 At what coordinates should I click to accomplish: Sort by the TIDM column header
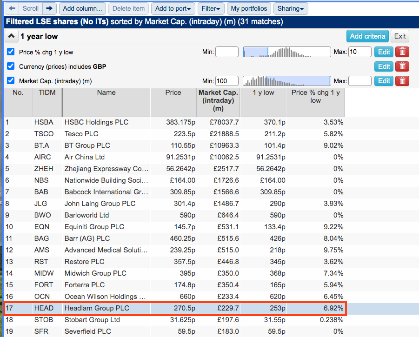[47, 102]
